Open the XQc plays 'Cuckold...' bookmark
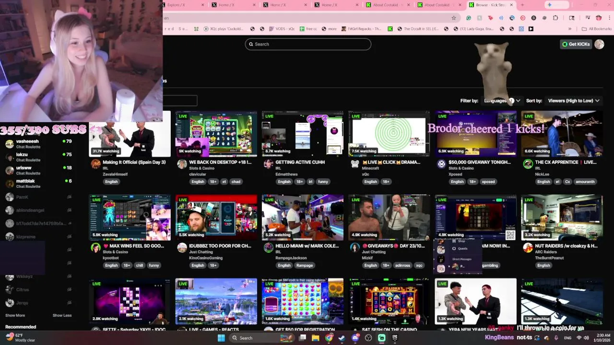Screen dimensions: 614x345 223,29
